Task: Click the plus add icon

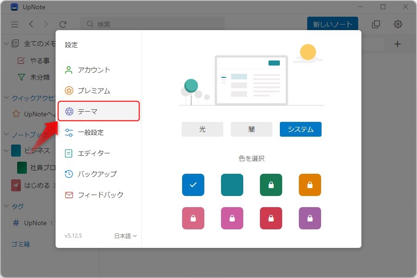Action: click(x=398, y=44)
